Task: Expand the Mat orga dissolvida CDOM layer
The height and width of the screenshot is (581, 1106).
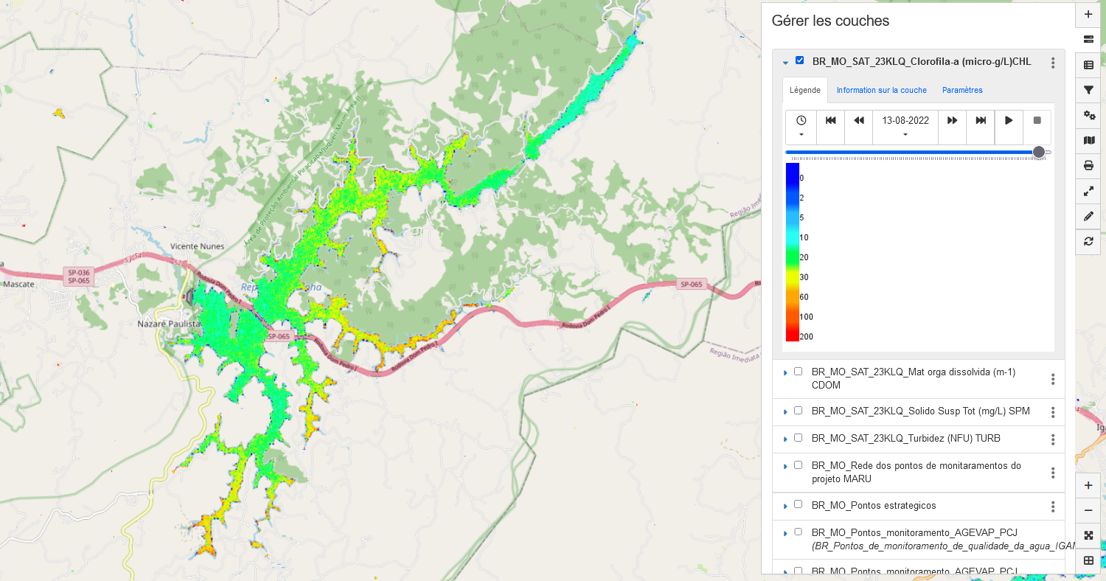Action: (785, 373)
